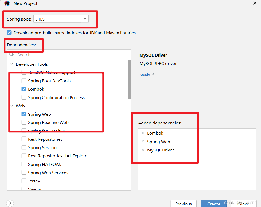The height and width of the screenshot is (207, 261).
Task: Click the IntelliJ IDEA logo icon
Action: coord(7,3)
